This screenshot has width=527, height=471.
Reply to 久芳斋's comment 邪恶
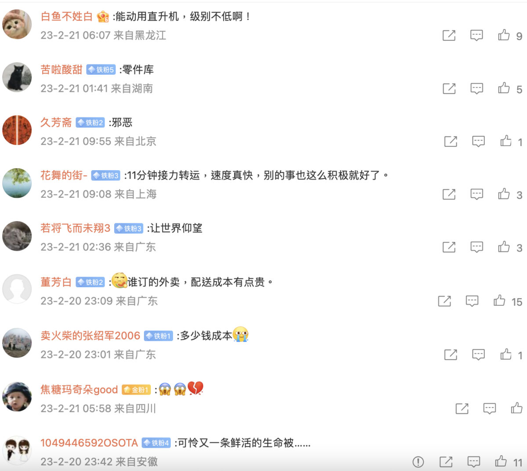tap(478, 141)
